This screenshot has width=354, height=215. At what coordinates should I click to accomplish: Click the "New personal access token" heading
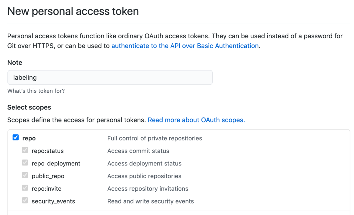[x=73, y=11]
